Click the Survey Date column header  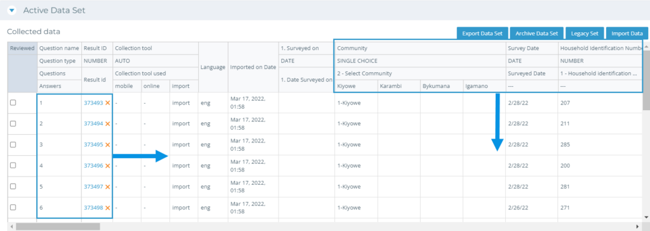click(531, 48)
